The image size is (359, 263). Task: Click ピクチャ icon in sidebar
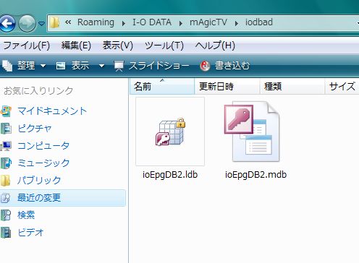(x=6, y=129)
